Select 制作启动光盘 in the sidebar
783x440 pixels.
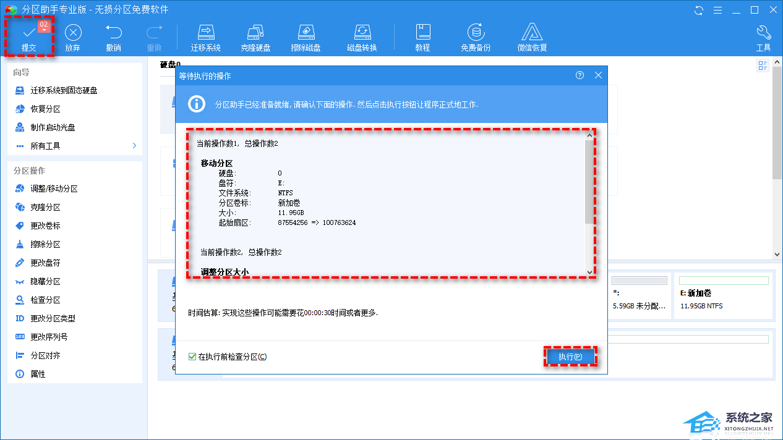(x=74, y=127)
